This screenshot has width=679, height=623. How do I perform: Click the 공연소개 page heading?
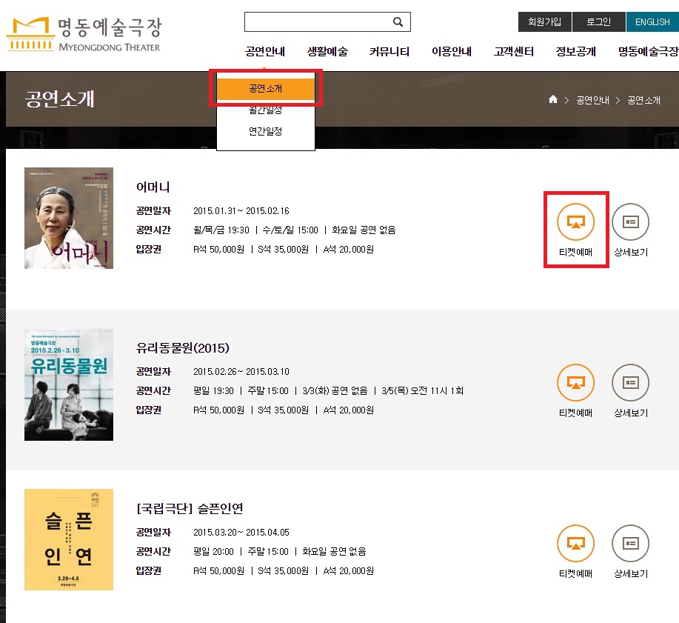(x=60, y=99)
